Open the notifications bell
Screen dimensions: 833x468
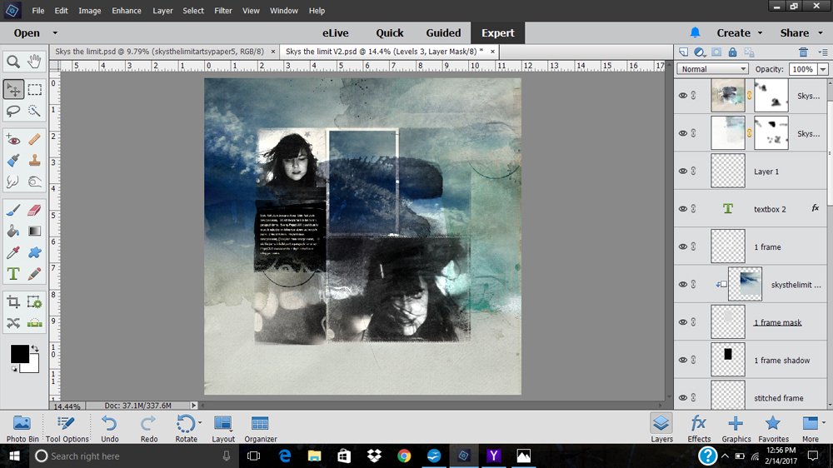(x=695, y=32)
